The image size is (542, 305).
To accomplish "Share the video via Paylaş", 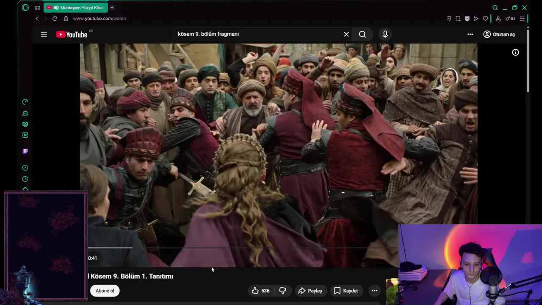I will 310,291.
